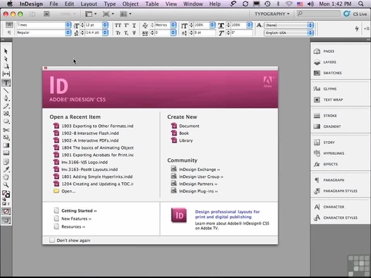Open the 12 pt font size dropdown

105,25
